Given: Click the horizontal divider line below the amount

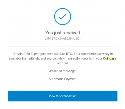Looking at the screenshot, I should [x=62, y=46].
